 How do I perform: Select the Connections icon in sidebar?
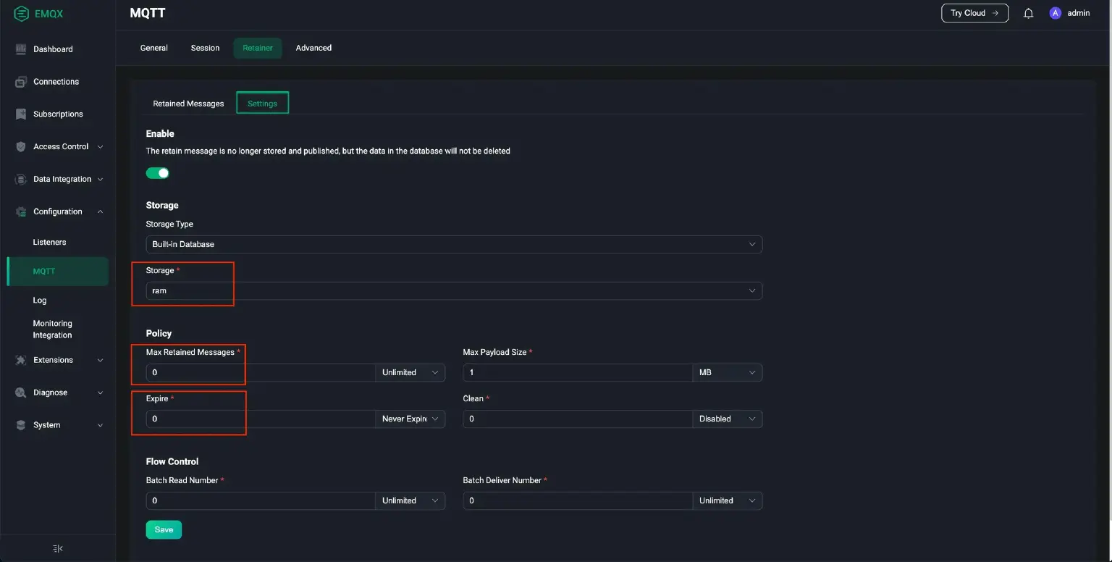20,81
